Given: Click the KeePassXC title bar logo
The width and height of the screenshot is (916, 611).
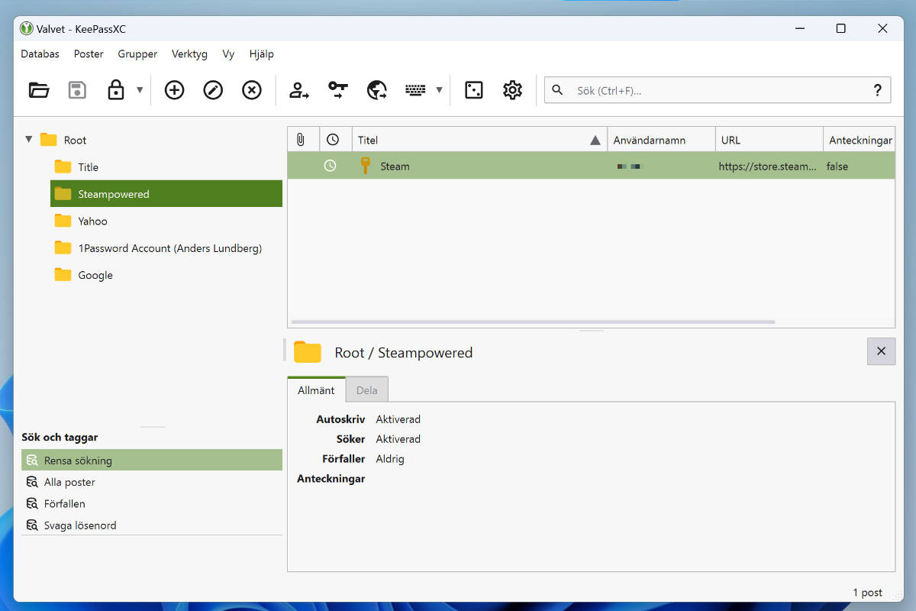Looking at the screenshot, I should click(x=27, y=28).
